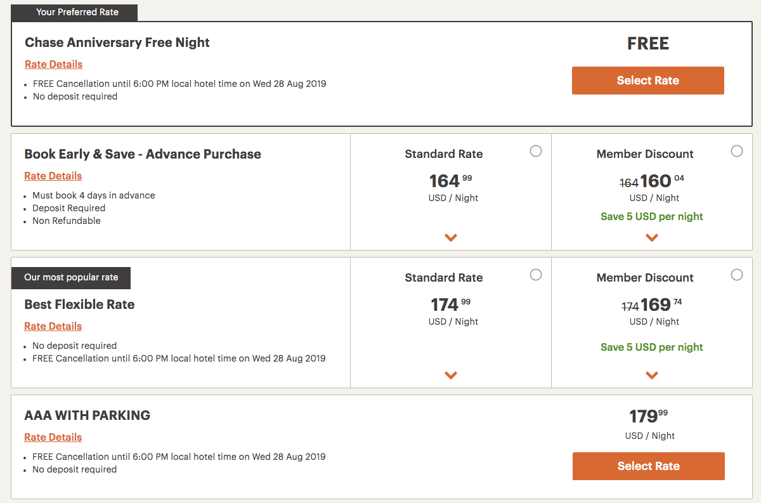The width and height of the screenshot is (761, 503).
Task: Expand Advance Purchase Standard Rate chevron
Action: tap(451, 238)
